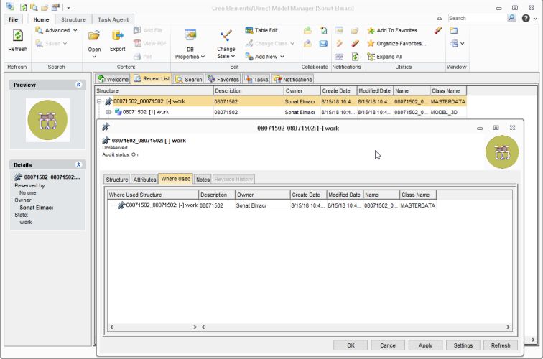Click the blue mail icon in Collaborate
Screen dimensions: 543x359
click(x=323, y=44)
